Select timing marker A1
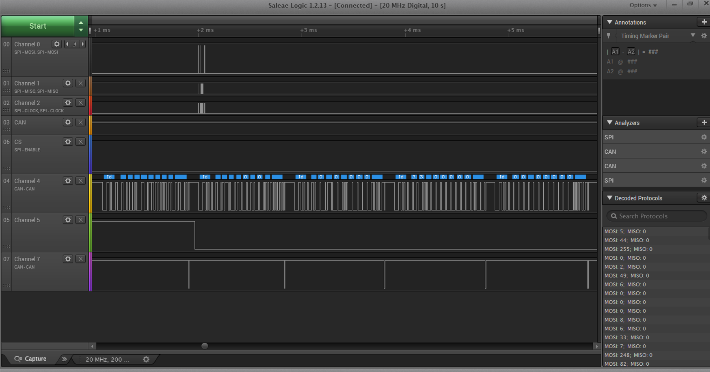The image size is (710, 372). point(615,52)
